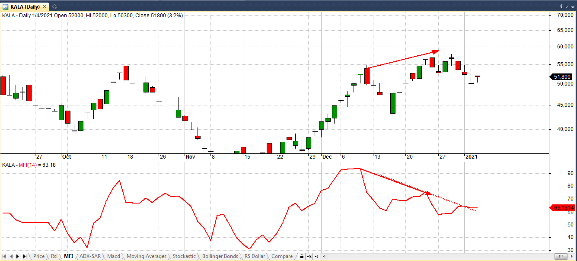The image size is (577, 261).
Task: Click the 30 level on MFI axis
Action: (x=570, y=250)
